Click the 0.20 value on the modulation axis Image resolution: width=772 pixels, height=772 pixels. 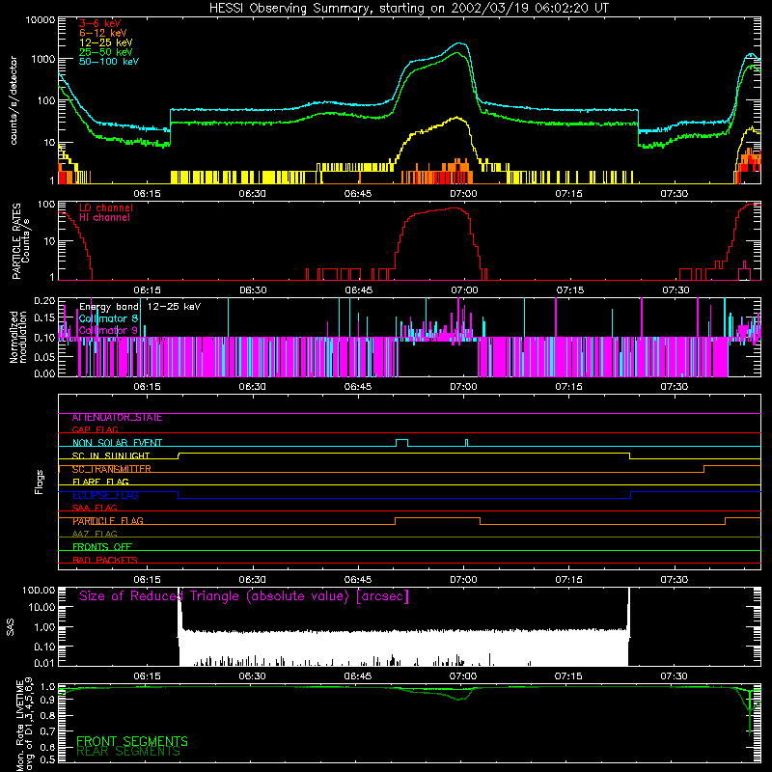pos(44,301)
